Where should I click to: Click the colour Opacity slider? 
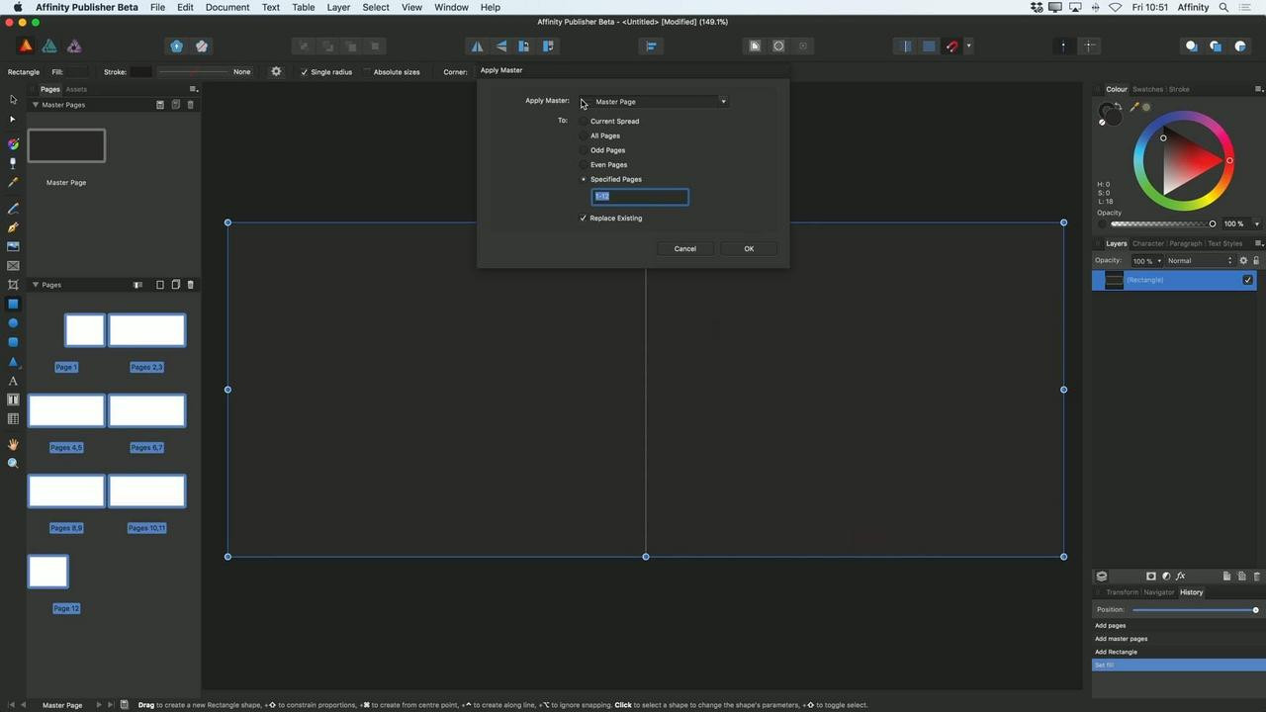1164,223
